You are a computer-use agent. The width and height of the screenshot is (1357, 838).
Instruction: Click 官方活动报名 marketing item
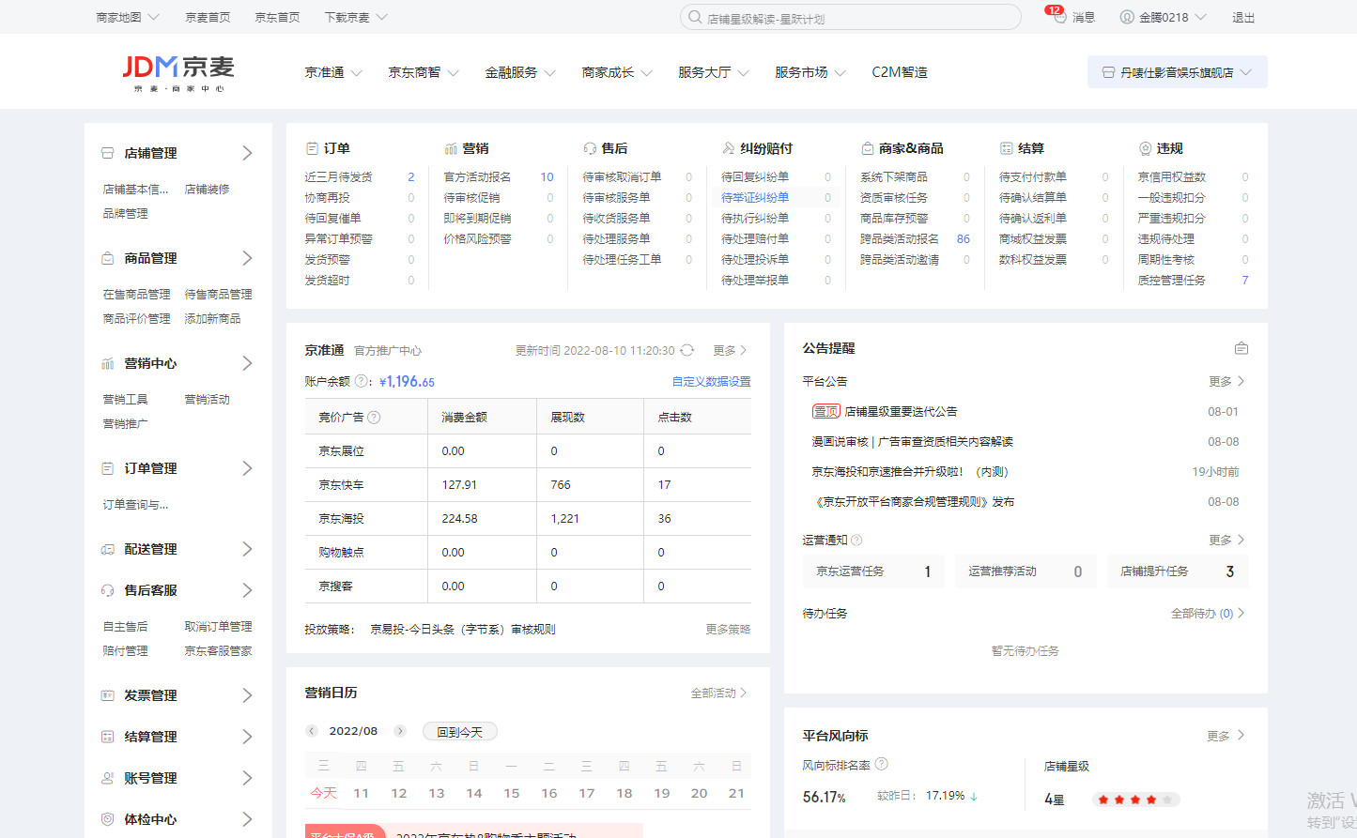tap(477, 176)
